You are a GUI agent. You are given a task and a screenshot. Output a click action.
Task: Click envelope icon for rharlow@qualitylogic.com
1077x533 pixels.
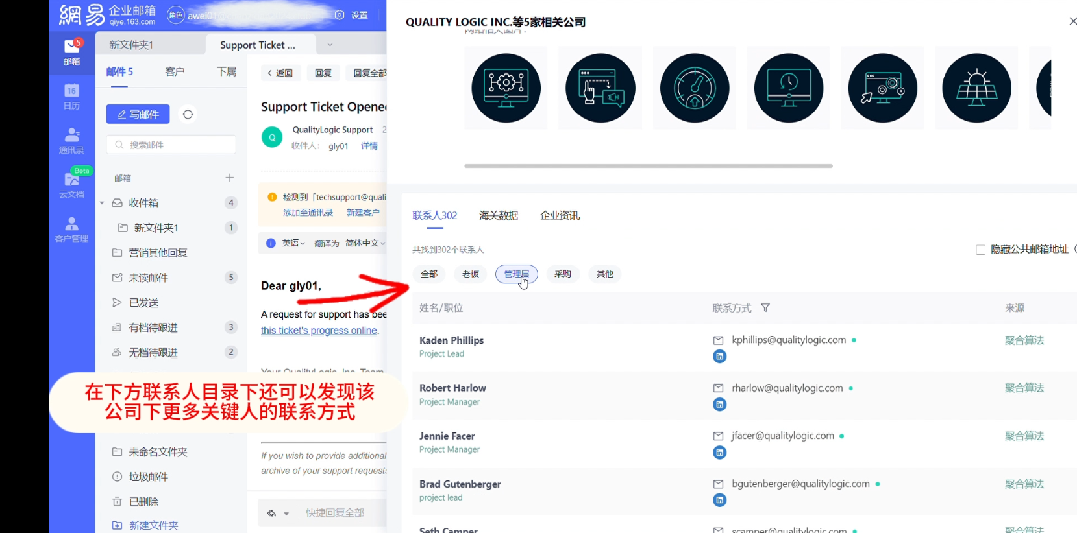coord(718,388)
